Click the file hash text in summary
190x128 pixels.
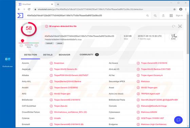(79, 36)
